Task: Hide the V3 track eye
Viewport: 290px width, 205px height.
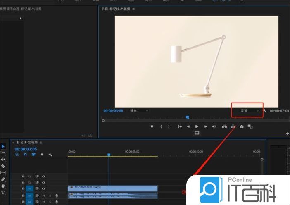Action: pos(43,176)
